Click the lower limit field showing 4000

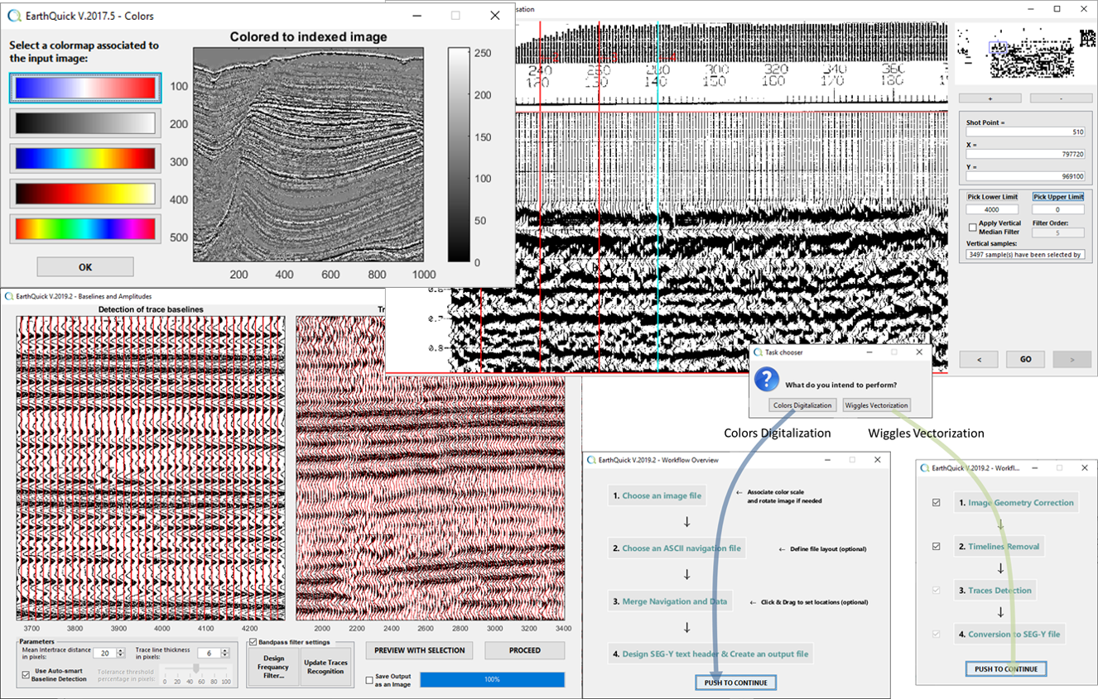point(992,210)
